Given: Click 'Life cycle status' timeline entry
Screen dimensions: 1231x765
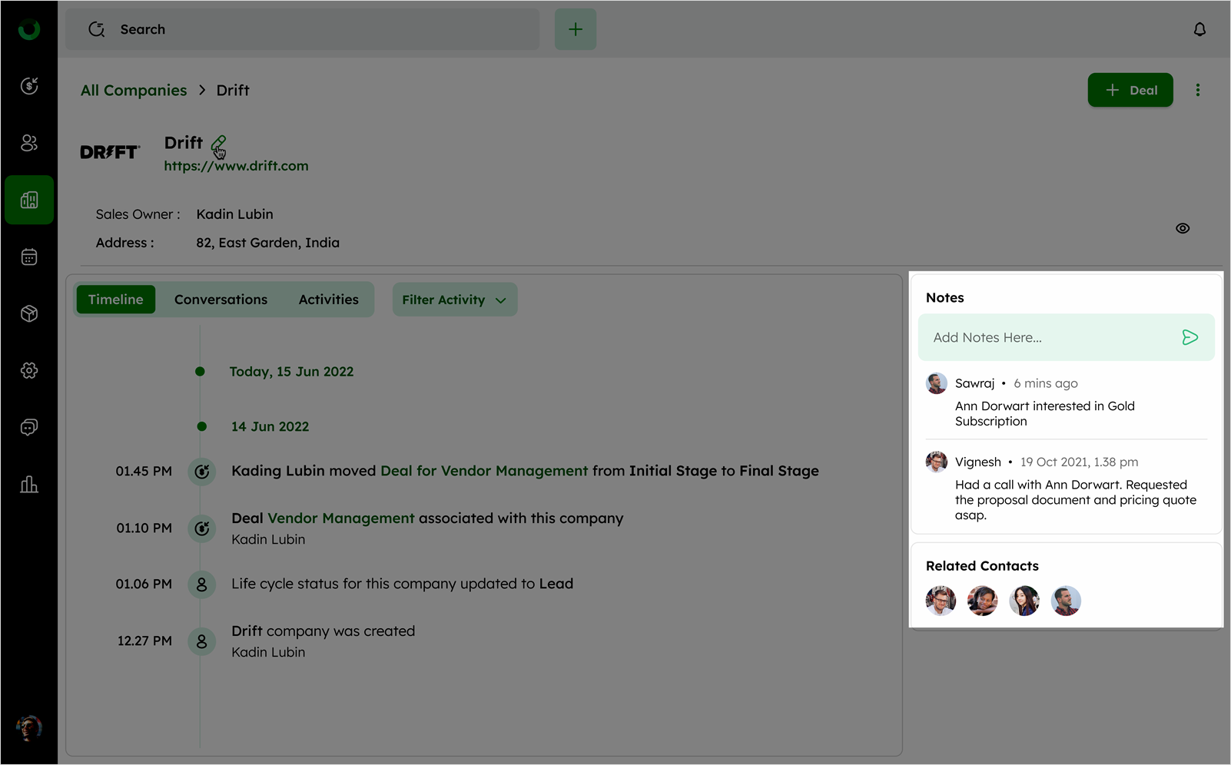Looking at the screenshot, I should click(403, 584).
